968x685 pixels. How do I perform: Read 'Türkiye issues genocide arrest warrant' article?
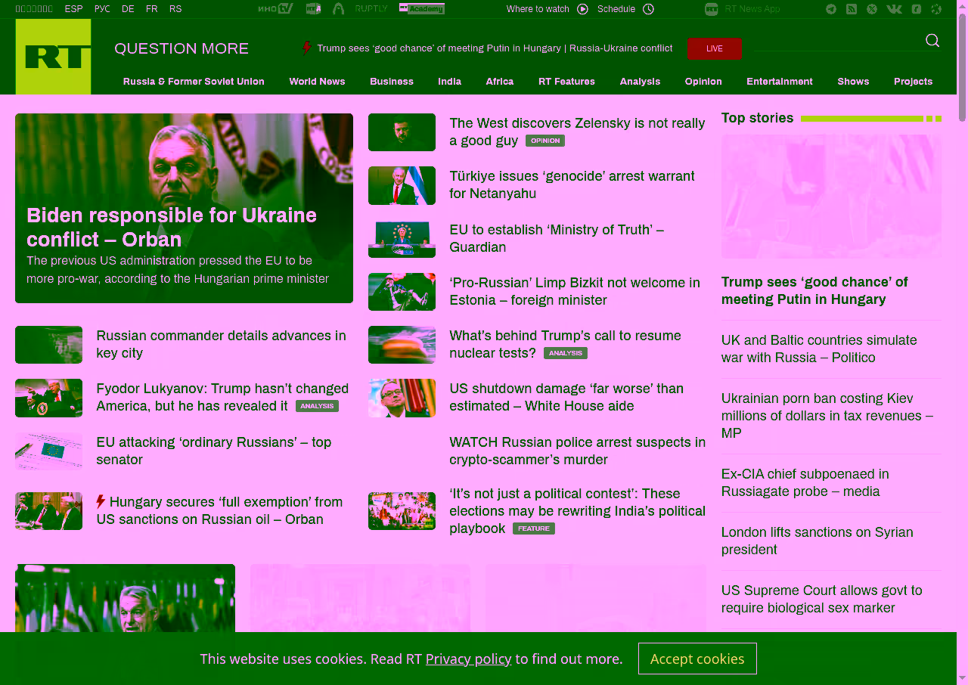(x=571, y=184)
